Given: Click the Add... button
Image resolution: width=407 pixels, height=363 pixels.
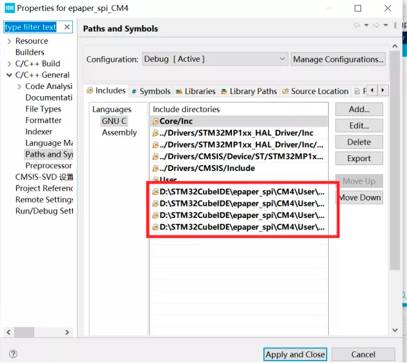Looking at the screenshot, I should pyautogui.click(x=359, y=110).
